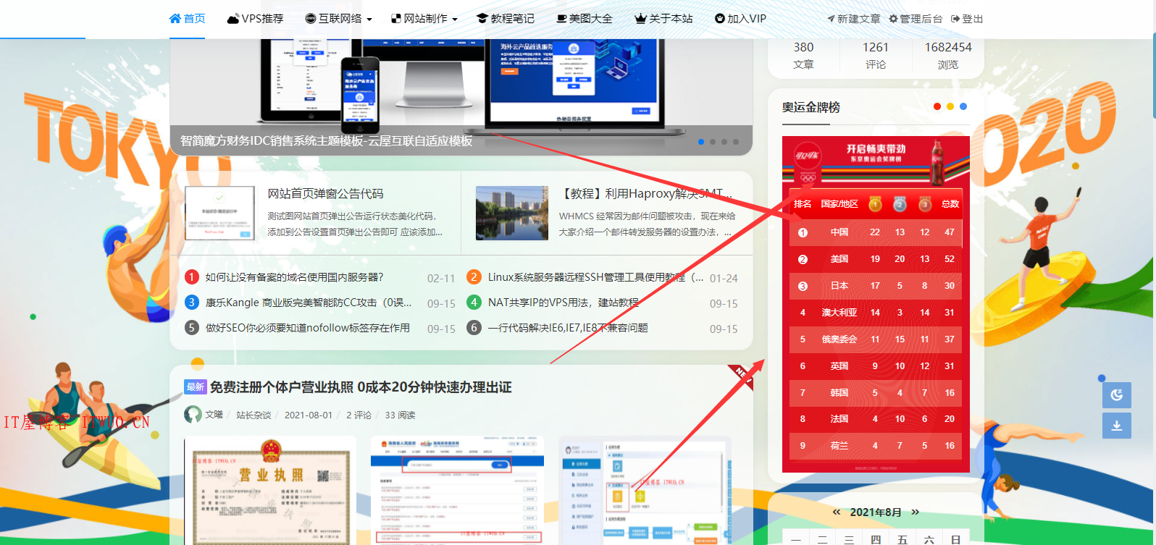Go to 首页 home tab

tap(187, 19)
